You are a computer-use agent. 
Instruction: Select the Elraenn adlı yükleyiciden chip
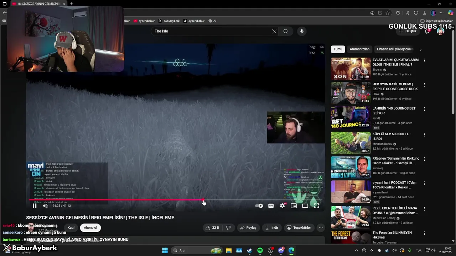point(395,49)
